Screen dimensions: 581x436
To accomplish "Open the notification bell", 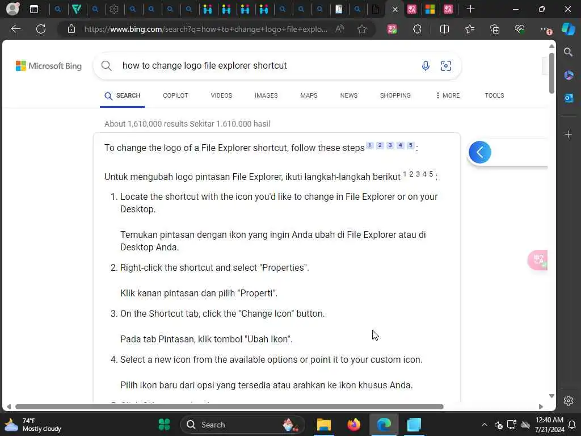I will pos(572,425).
